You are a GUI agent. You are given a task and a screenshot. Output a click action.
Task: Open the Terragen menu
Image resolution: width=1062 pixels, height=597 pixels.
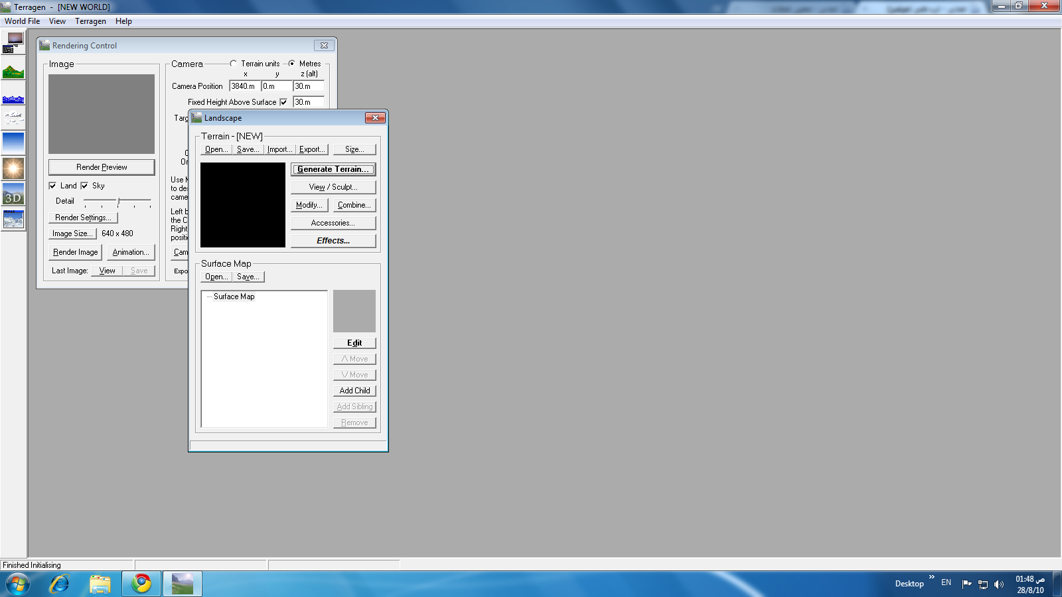[90, 21]
